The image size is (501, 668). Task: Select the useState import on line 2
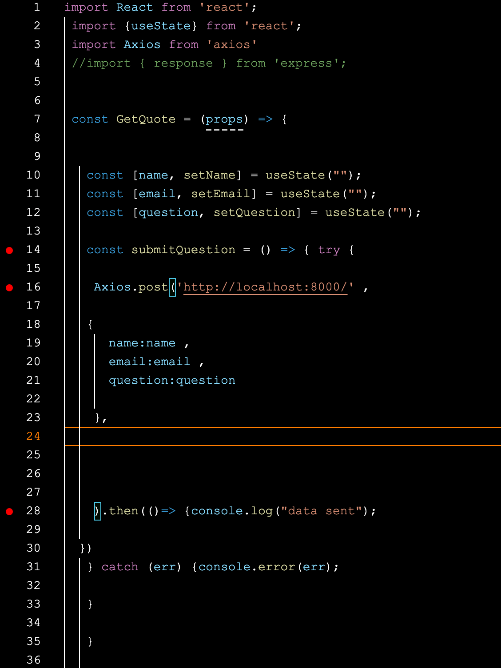tap(161, 26)
